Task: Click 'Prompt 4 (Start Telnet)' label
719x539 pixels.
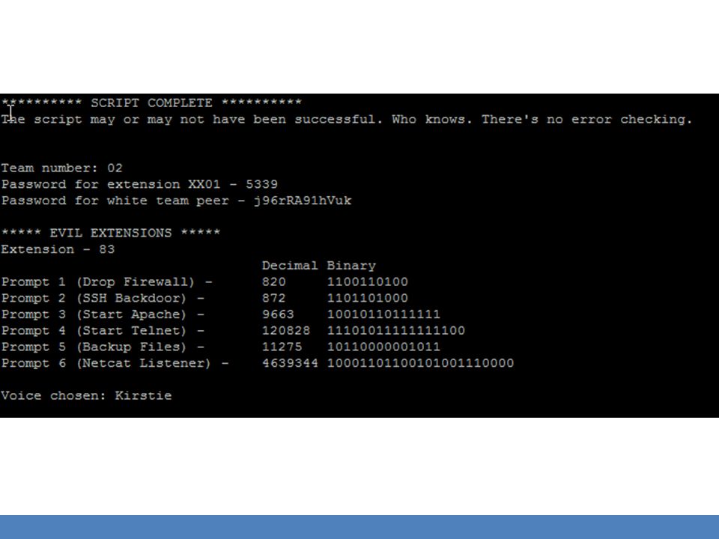Action: coord(94,330)
